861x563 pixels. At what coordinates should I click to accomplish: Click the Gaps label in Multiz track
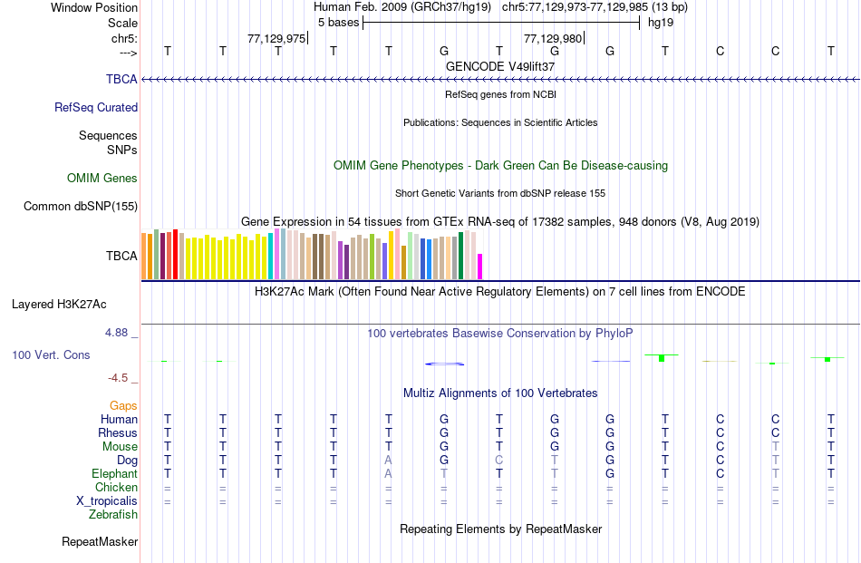coord(123,405)
